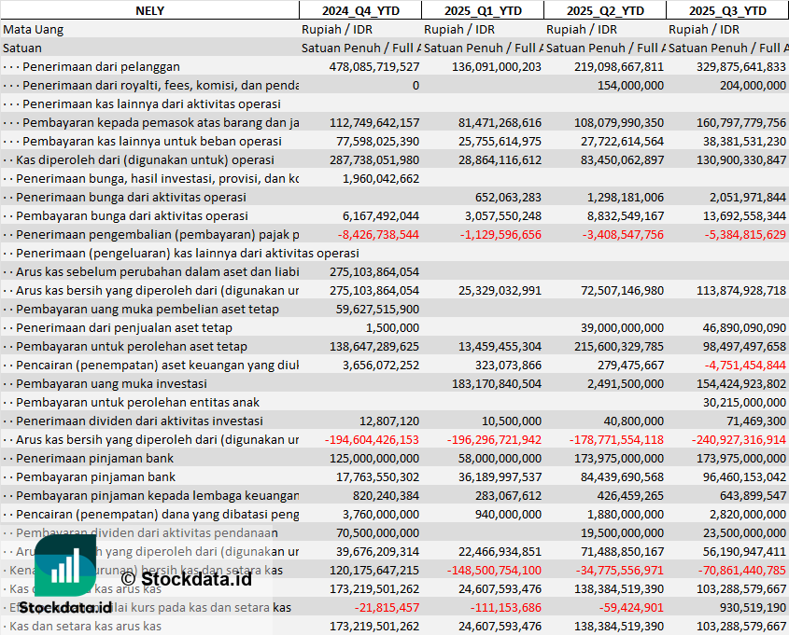
Task: Click Pembayaran uang muka investasi label
Action: tap(111, 383)
